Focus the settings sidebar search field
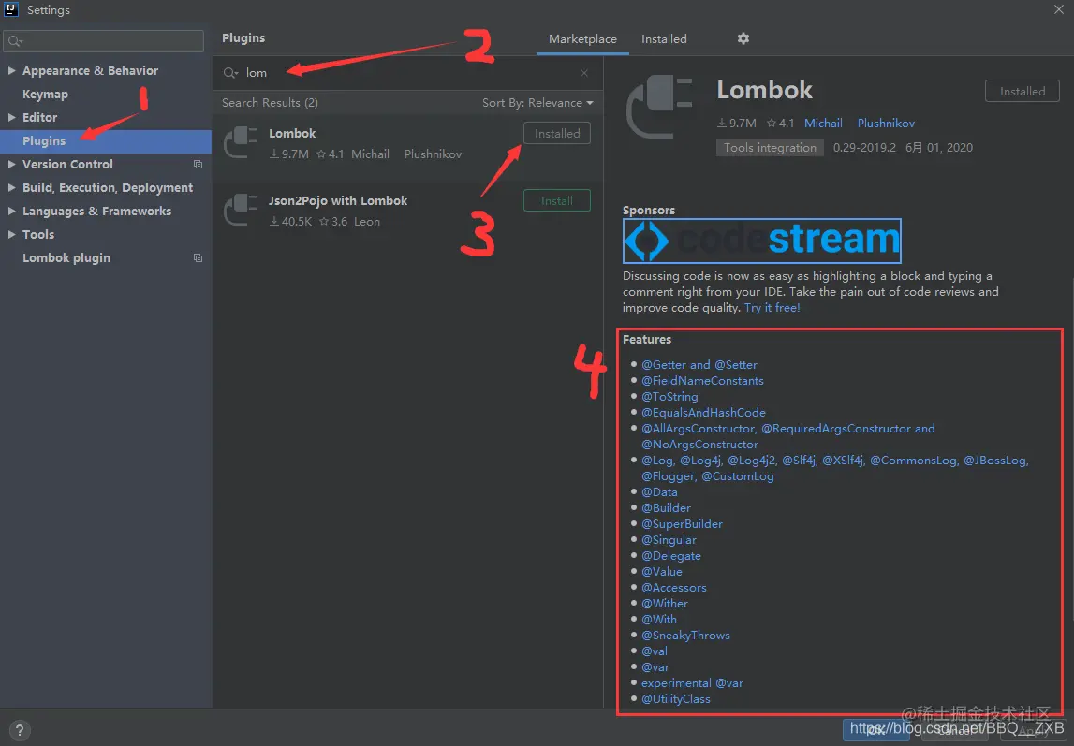The width and height of the screenshot is (1074, 746). coord(103,41)
